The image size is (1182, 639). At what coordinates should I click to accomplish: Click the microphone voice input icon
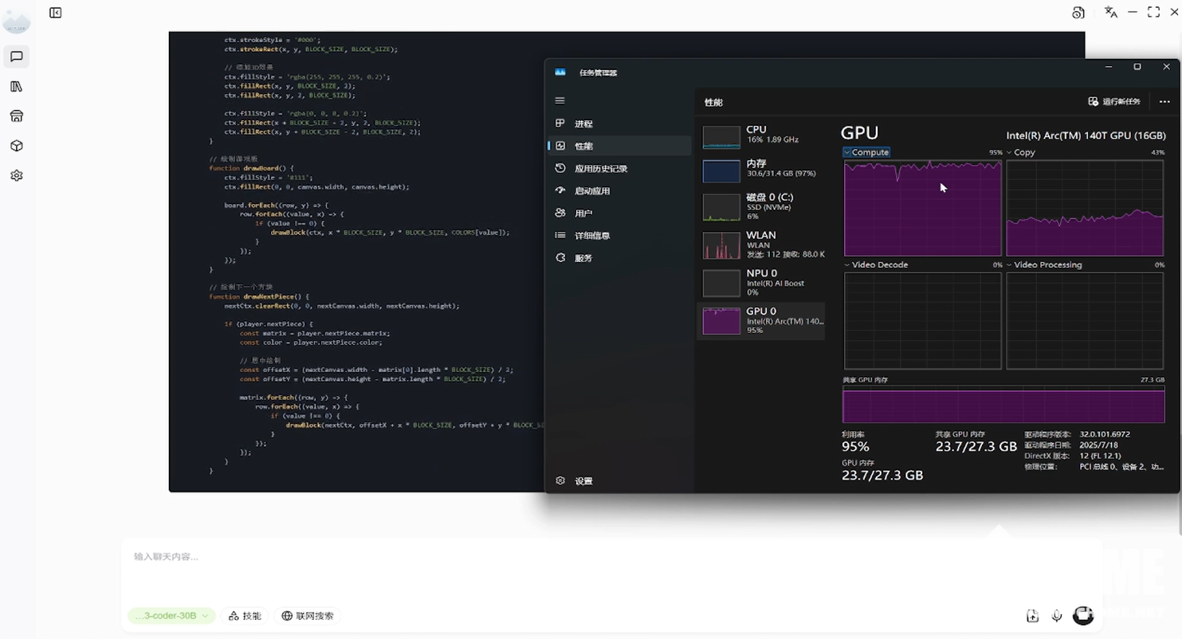click(x=1057, y=616)
